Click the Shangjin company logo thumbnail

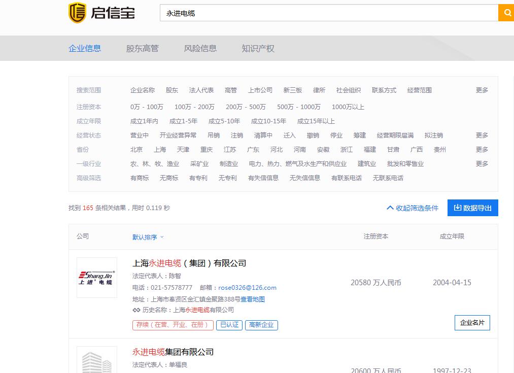[96, 278]
